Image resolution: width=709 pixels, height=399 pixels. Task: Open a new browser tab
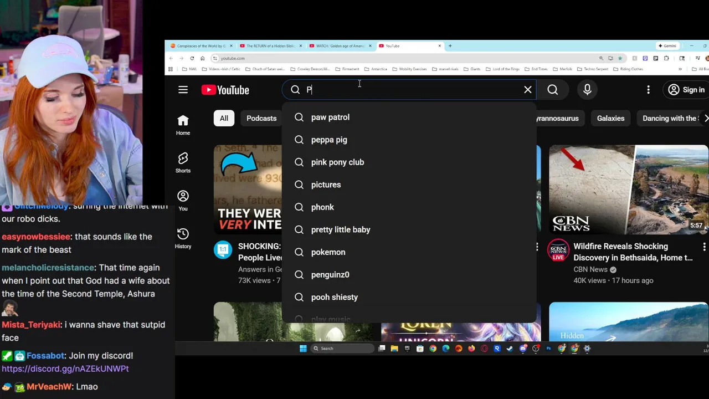pos(450,46)
